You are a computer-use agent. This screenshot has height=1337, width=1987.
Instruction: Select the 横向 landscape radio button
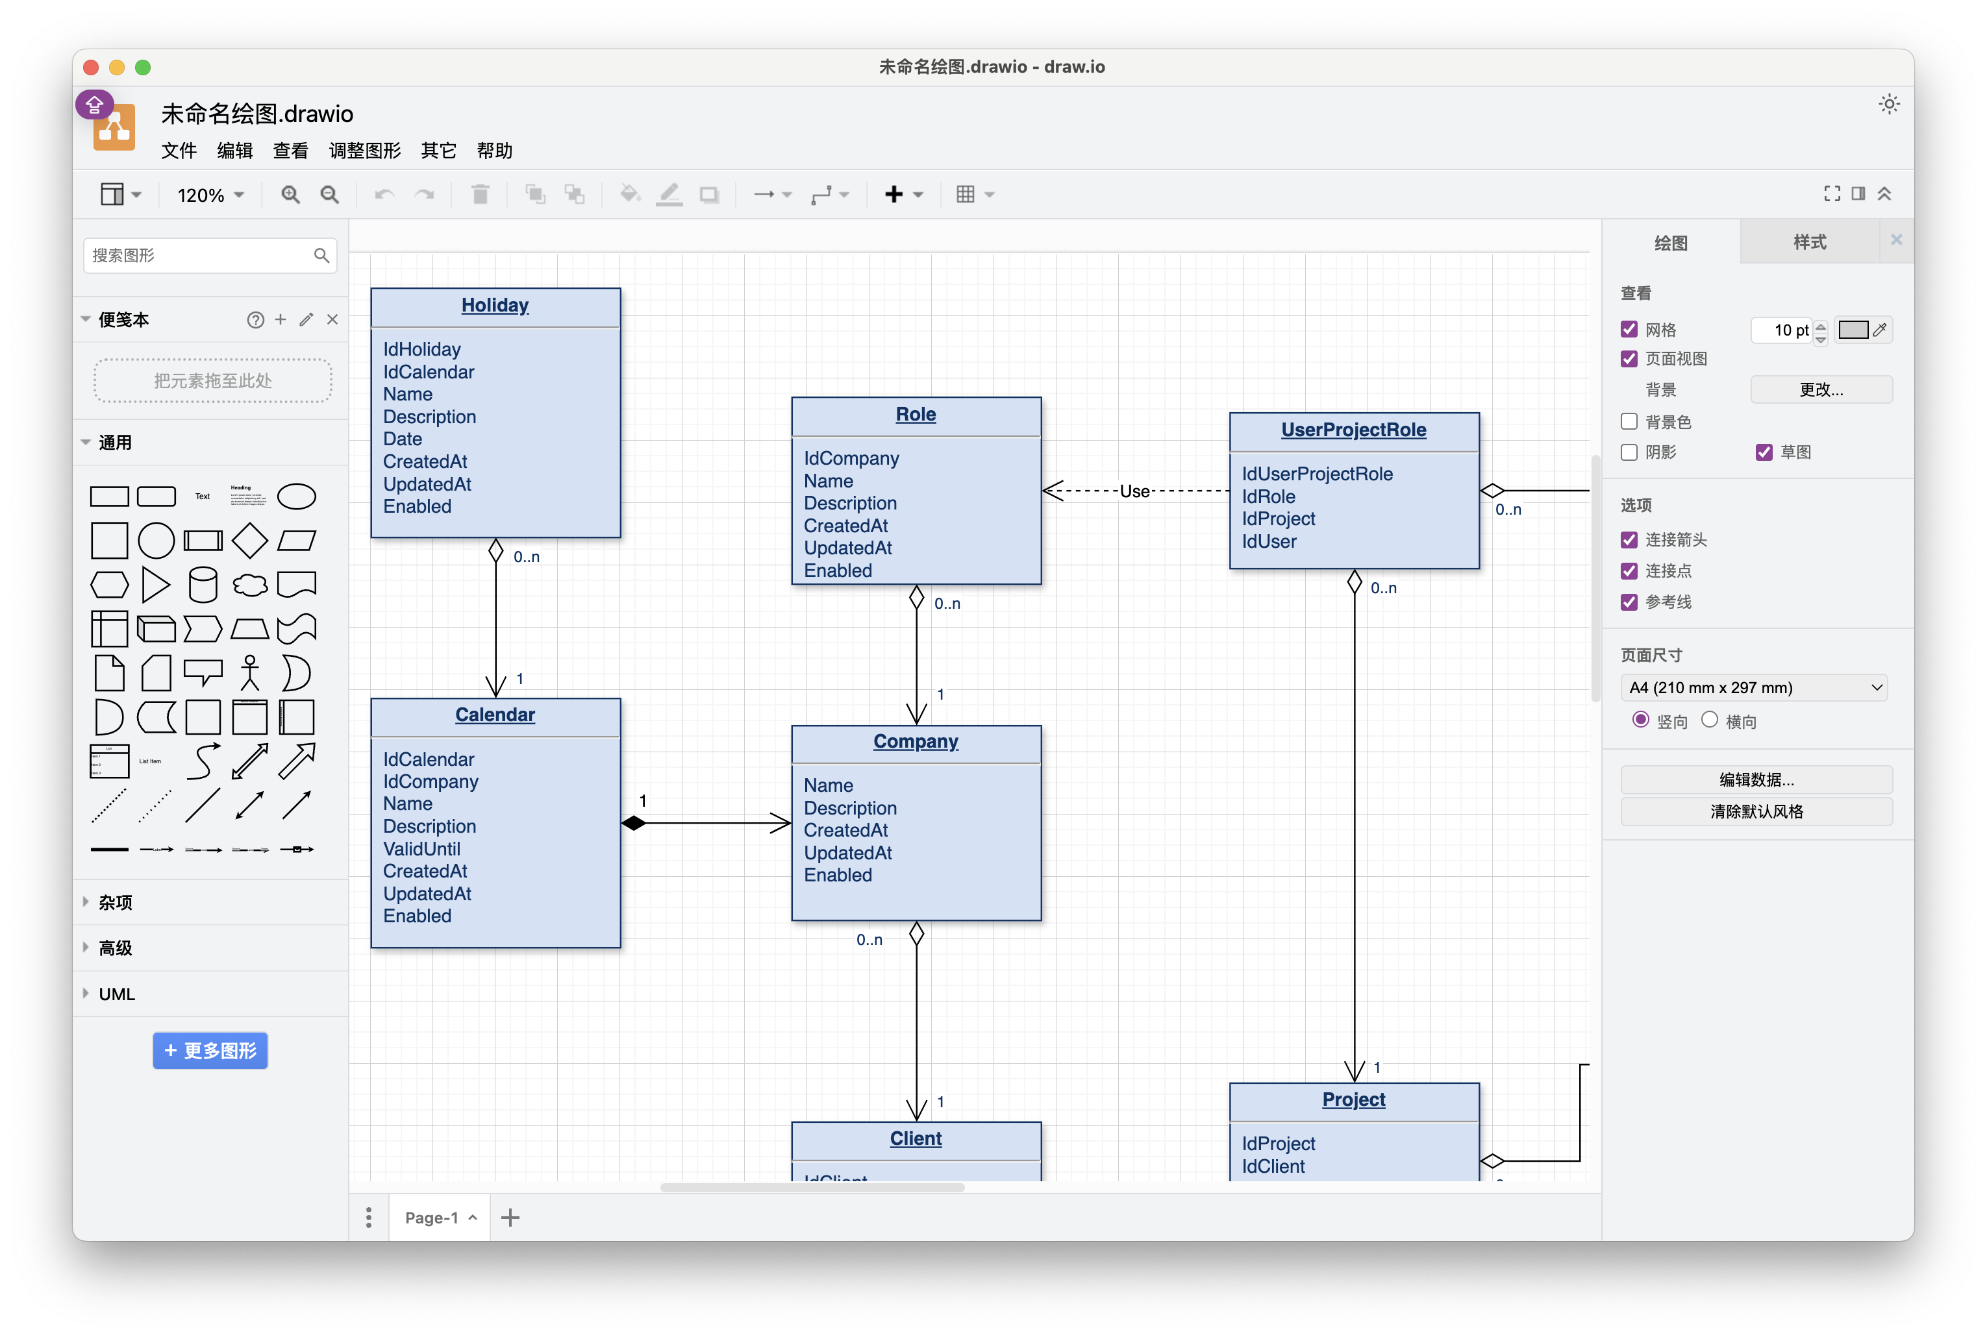[1709, 720]
